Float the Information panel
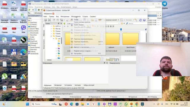The height and width of the screenshot is (107, 190). [x=104, y=63]
